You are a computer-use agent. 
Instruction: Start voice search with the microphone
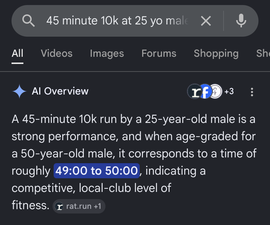(241, 20)
